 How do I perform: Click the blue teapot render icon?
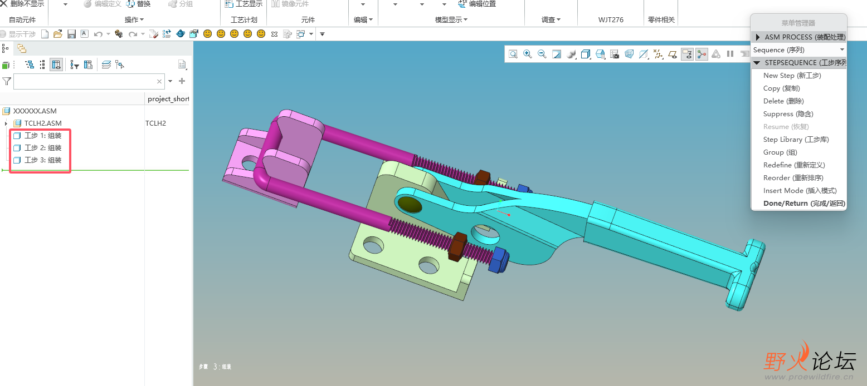coord(181,34)
